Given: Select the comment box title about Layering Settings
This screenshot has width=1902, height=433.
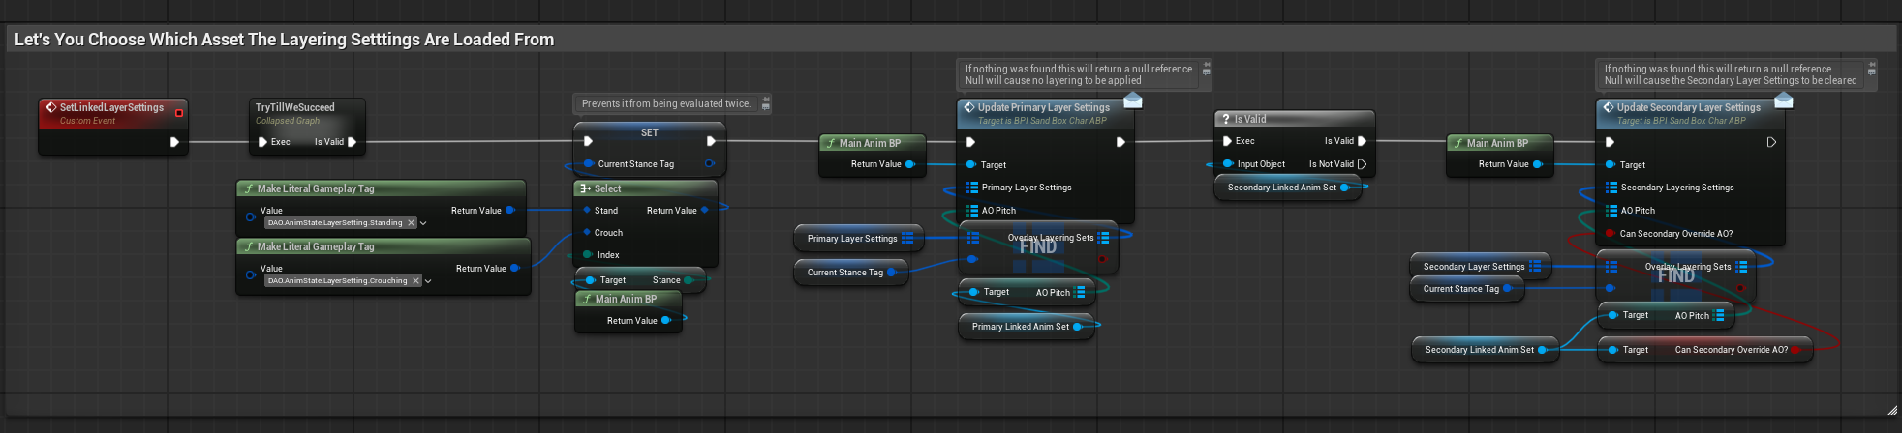Looking at the screenshot, I should click(x=284, y=40).
